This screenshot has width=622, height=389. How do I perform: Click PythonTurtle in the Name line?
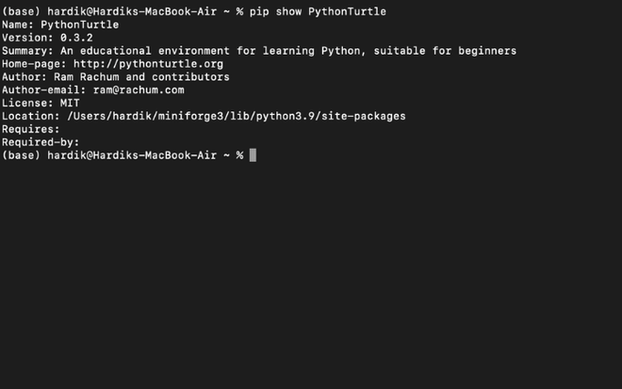coord(79,24)
